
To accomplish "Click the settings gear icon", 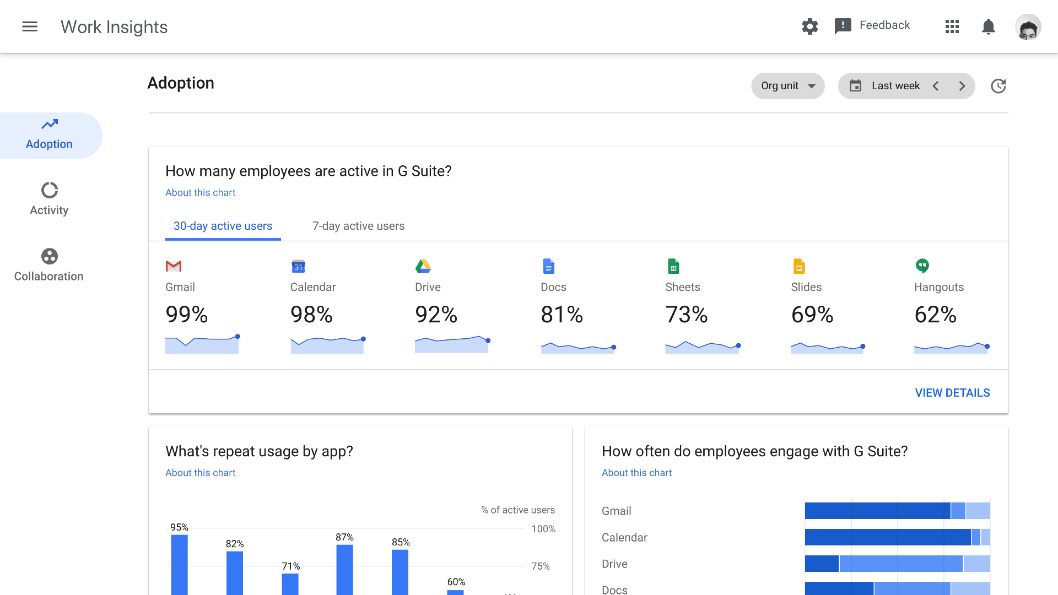I will tap(810, 26).
